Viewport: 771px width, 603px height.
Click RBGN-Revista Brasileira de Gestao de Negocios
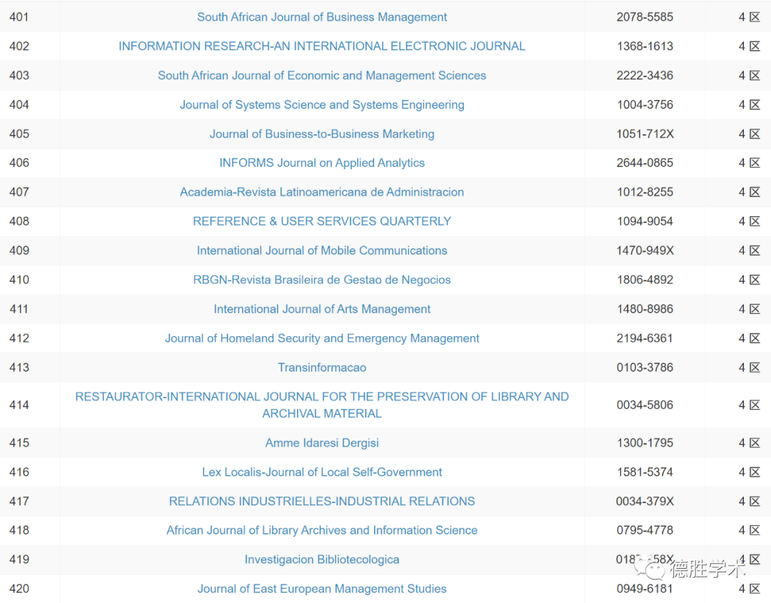(321, 280)
